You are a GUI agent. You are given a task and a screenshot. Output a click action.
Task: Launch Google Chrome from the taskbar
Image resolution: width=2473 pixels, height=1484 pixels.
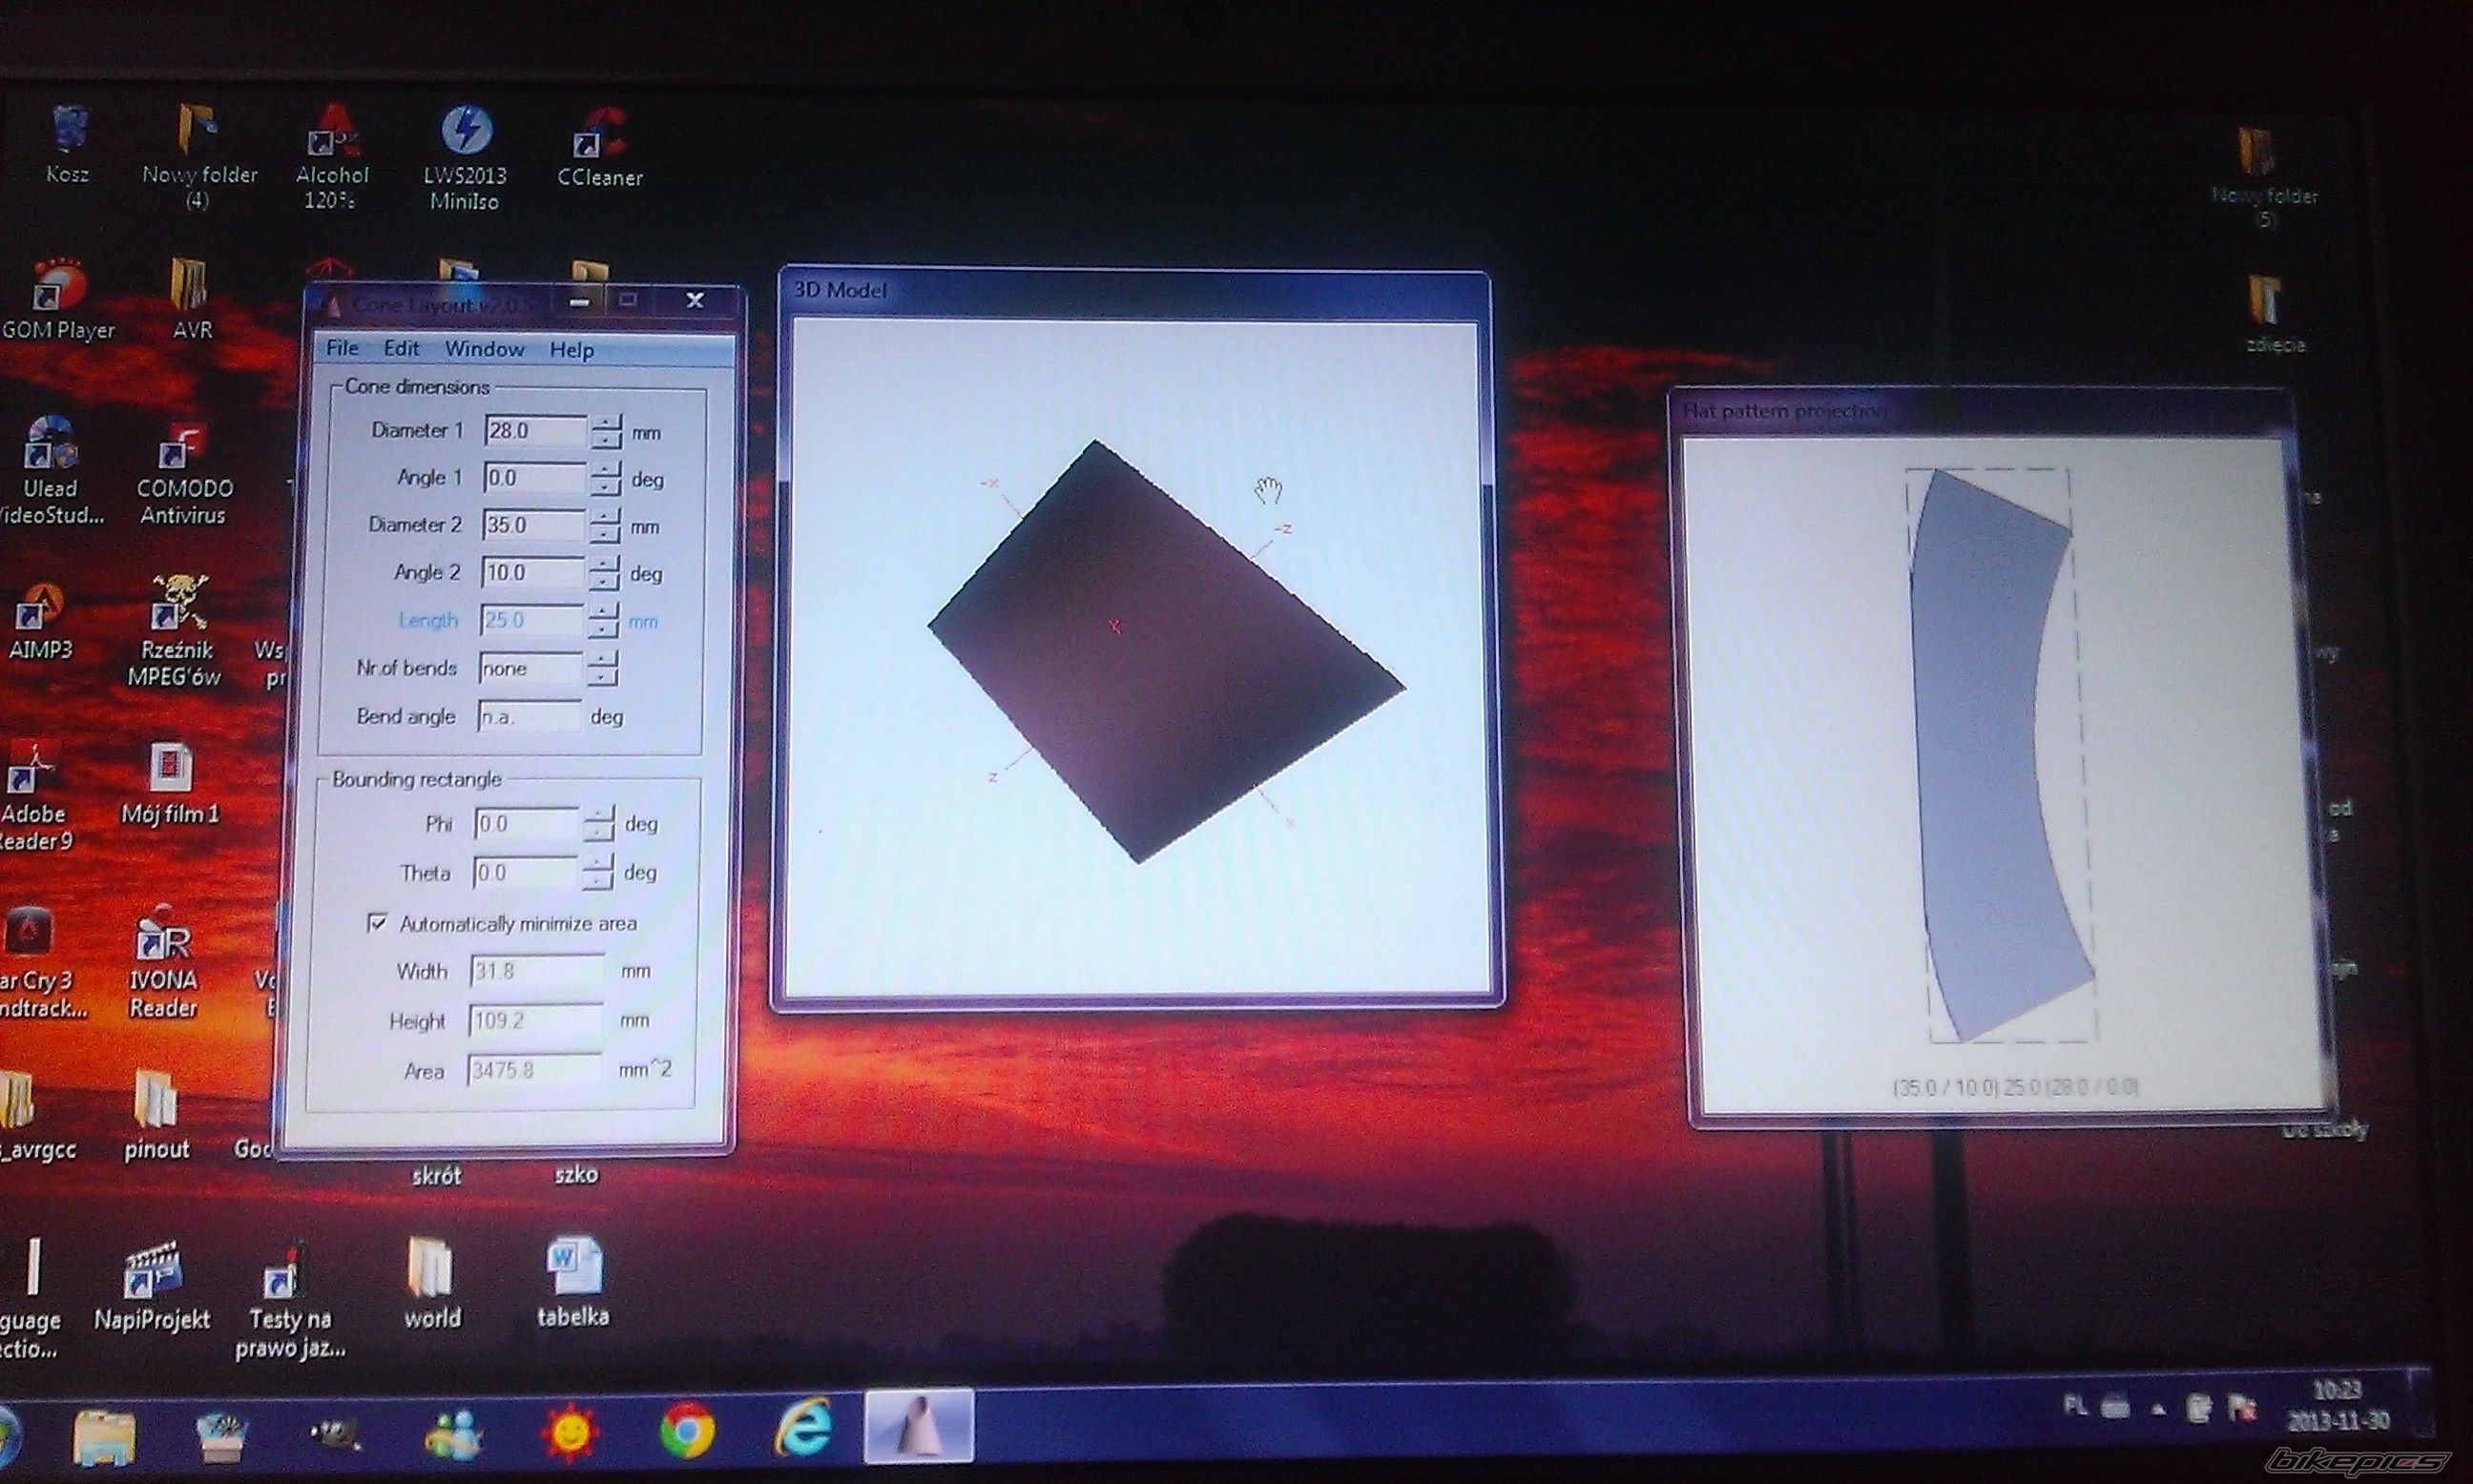click(x=687, y=1432)
